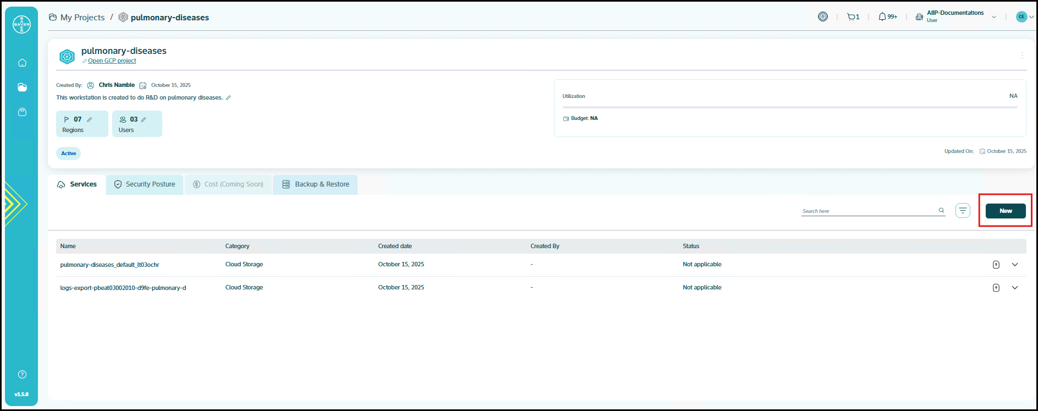Open the shopping cart icon
The image size is (1038, 411).
(x=852, y=17)
